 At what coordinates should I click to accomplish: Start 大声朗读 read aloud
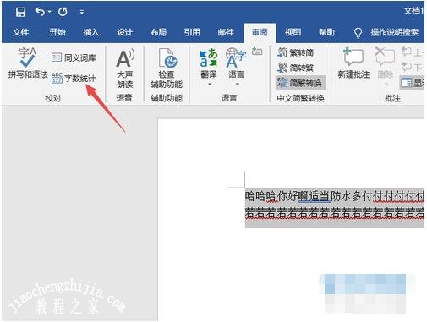pyautogui.click(x=125, y=68)
